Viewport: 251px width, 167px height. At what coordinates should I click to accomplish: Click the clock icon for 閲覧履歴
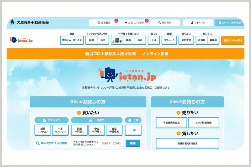[99, 23]
